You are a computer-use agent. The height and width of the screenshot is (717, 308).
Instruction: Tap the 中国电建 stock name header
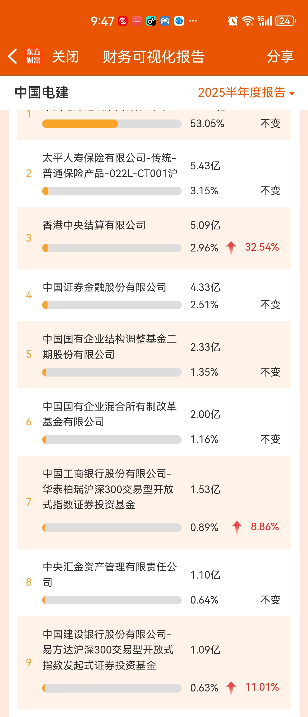pos(42,92)
